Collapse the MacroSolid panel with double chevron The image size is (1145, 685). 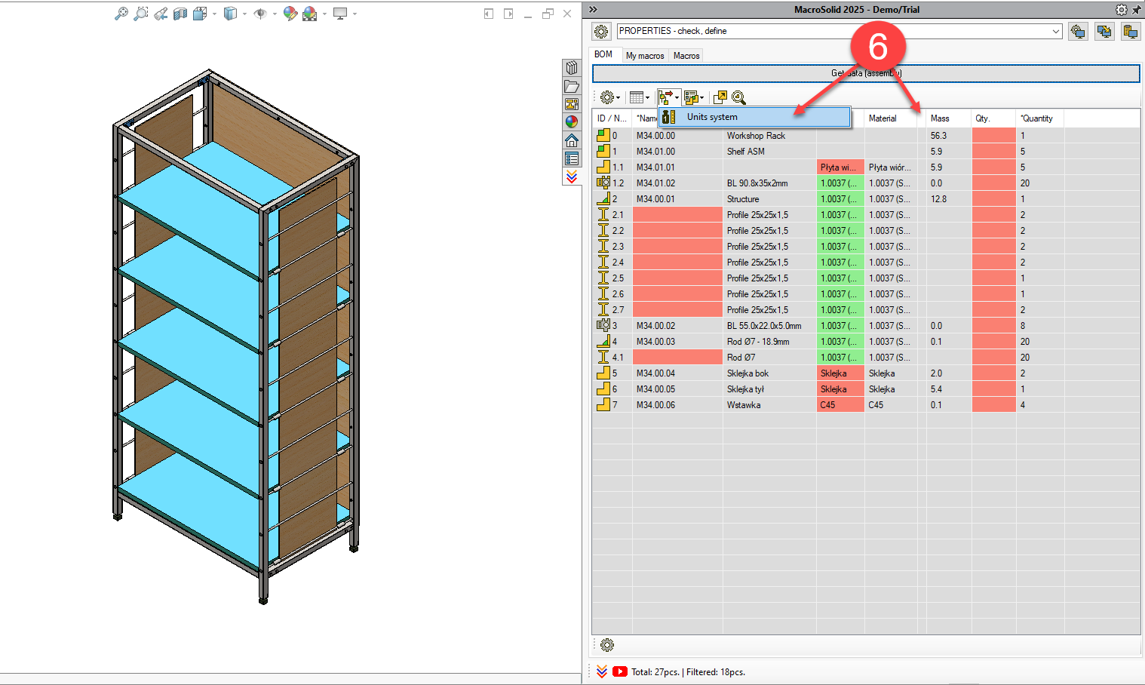point(593,9)
